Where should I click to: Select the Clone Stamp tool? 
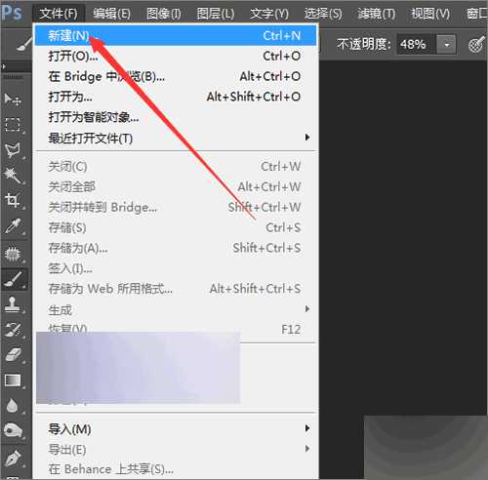pyautogui.click(x=13, y=304)
